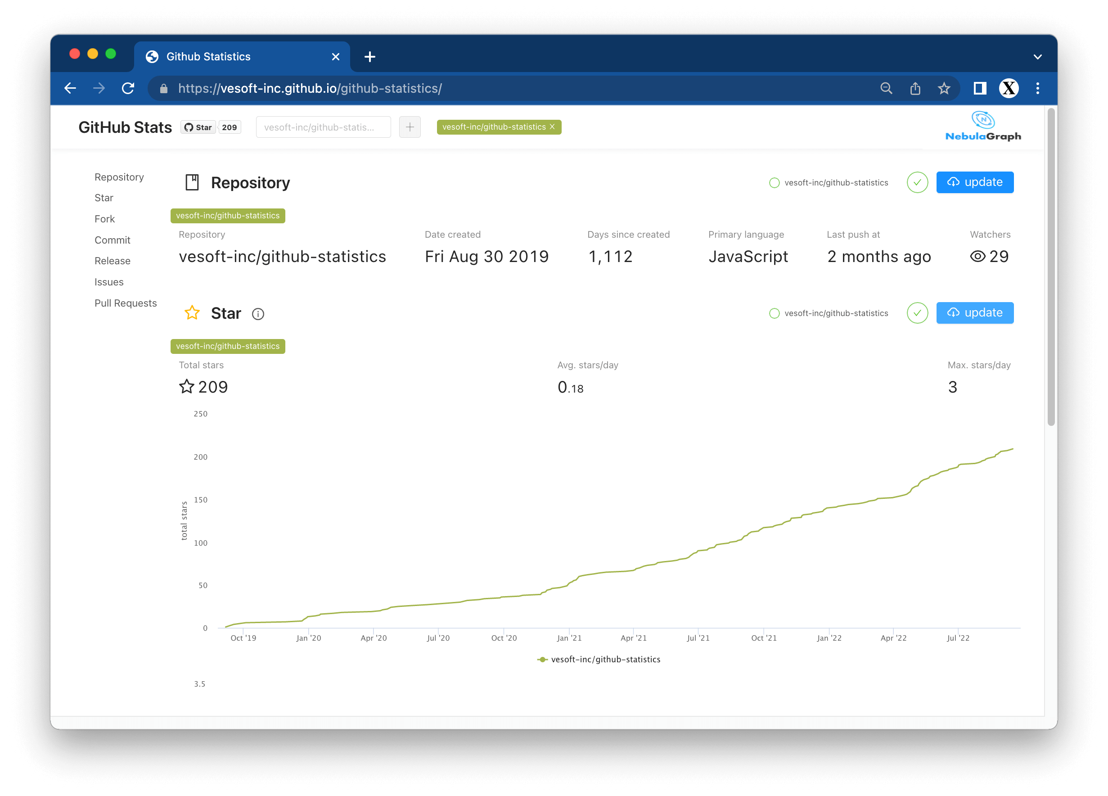This screenshot has height=796, width=1108.
Task: Jump to Pull Requests section
Action: tap(126, 303)
